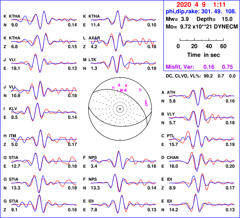Click the 40 tick label on the time scale

click(x=209, y=46)
